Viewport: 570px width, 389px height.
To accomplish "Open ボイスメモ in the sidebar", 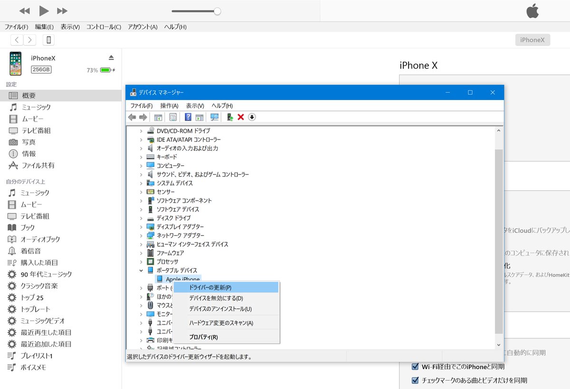I will click(x=61, y=367).
